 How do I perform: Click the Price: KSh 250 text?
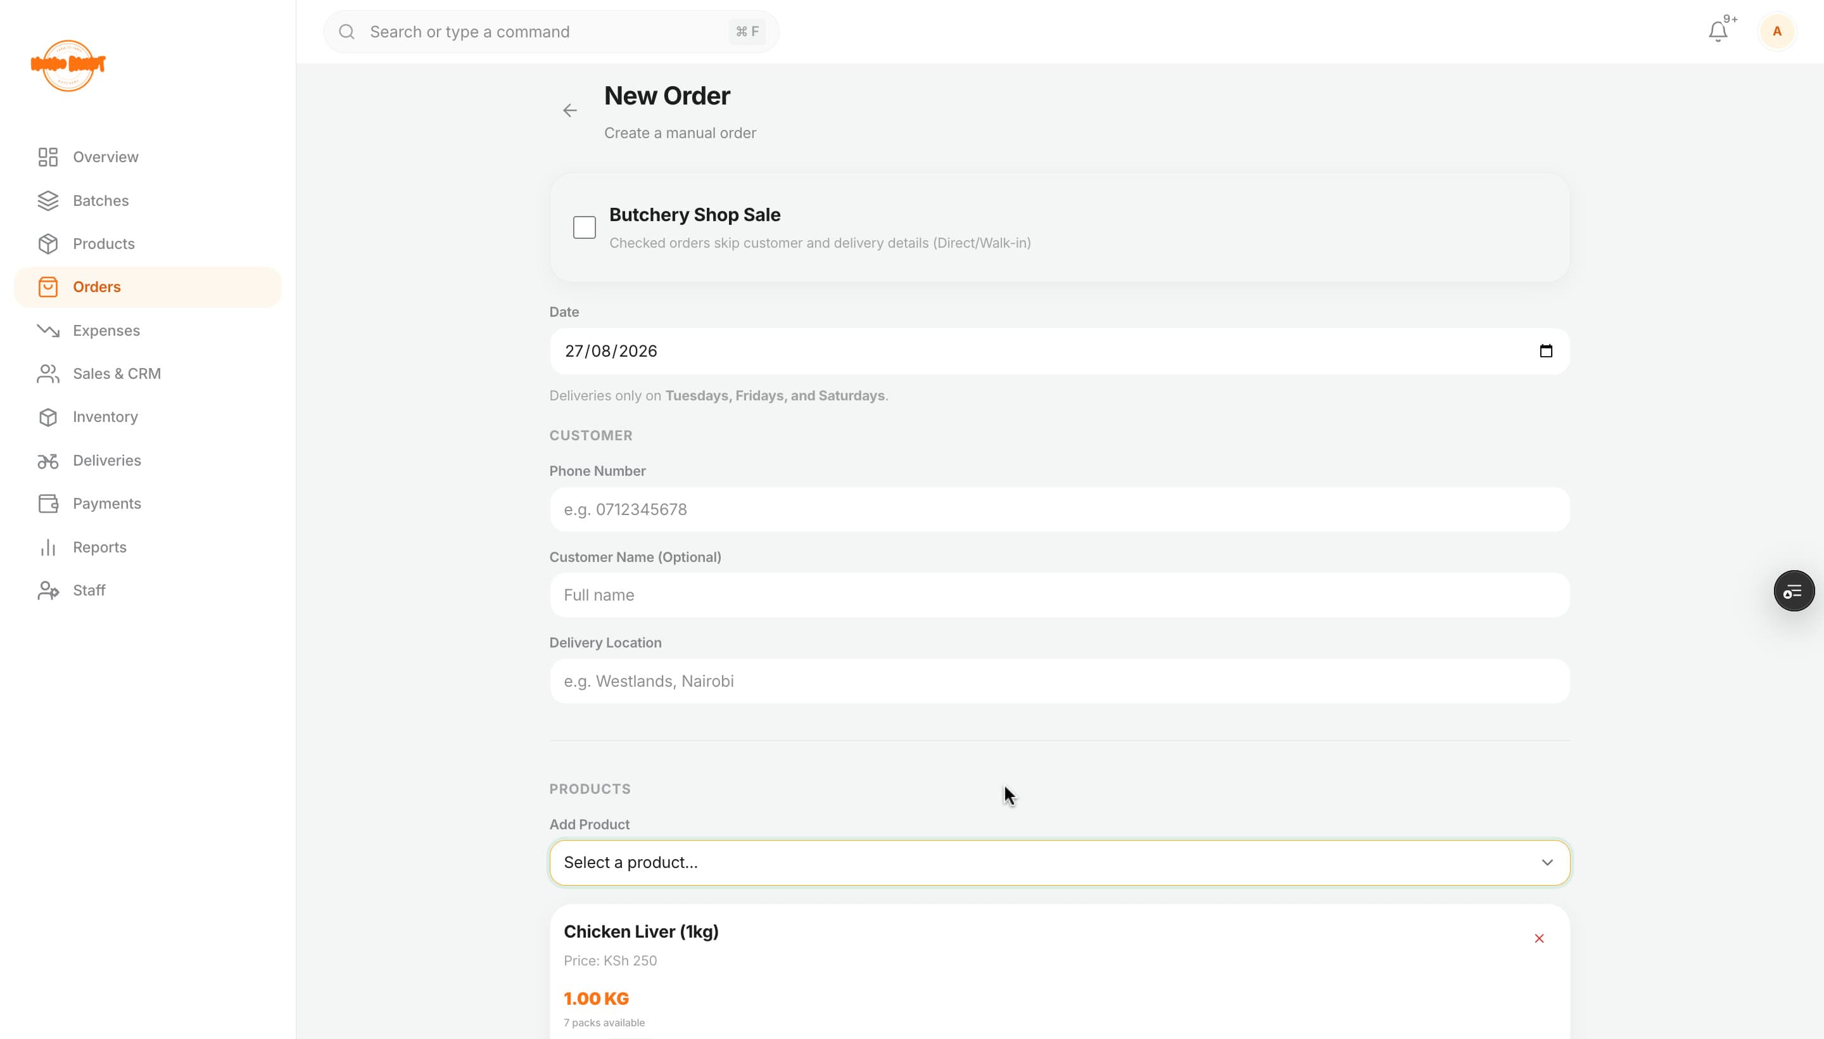click(x=610, y=961)
